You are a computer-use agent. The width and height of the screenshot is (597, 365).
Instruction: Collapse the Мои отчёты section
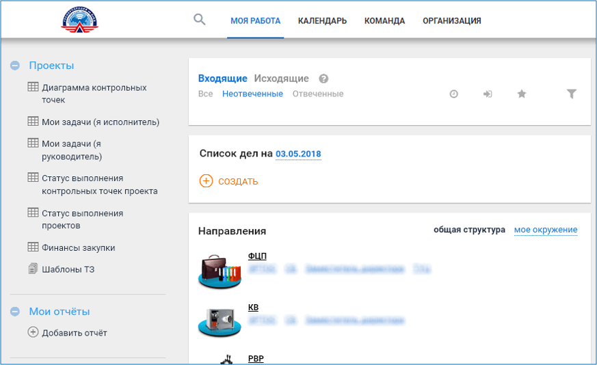pos(15,312)
